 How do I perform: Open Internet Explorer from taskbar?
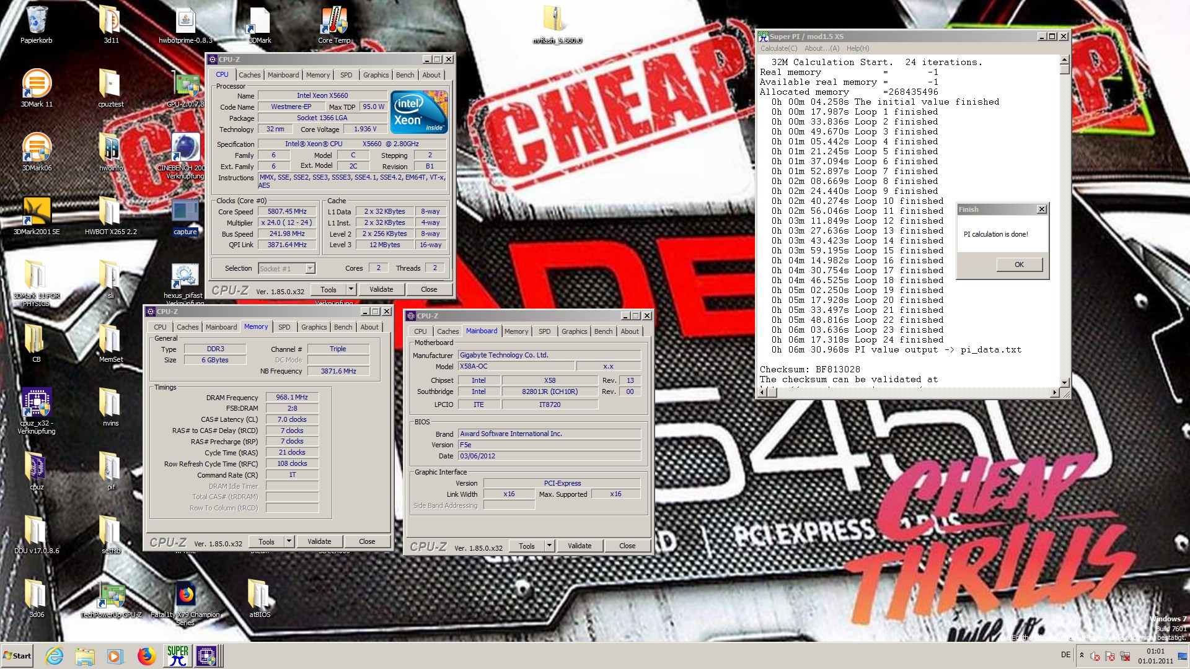click(x=55, y=656)
